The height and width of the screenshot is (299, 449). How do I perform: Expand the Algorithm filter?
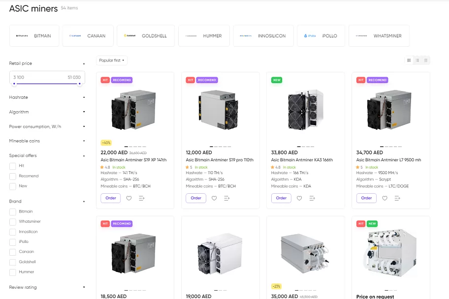point(47,112)
